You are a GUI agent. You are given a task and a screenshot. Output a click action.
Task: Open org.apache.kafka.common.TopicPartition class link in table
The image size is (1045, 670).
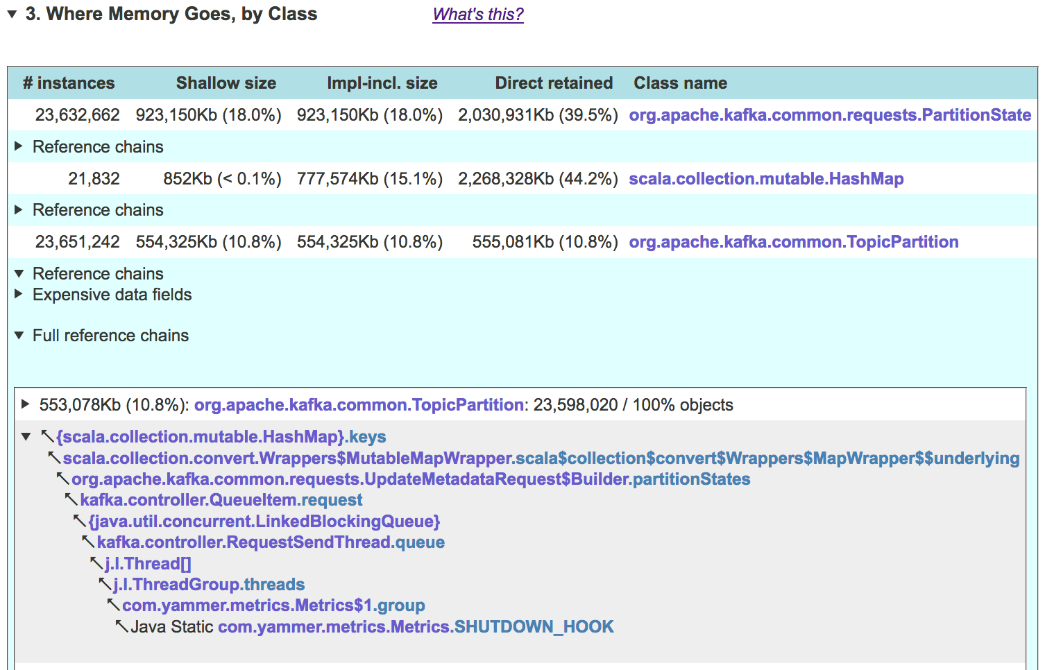pyautogui.click(x=793, y=242)
